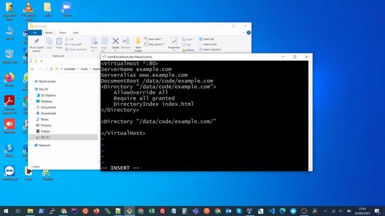Open VLC media player desktop icon
This screenshot has width=385, height=216.
click(29, 11)
